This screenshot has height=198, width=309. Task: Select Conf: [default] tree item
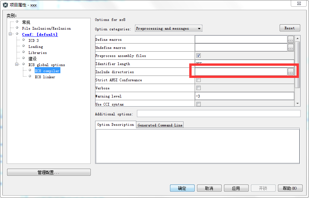pos(40,34)
